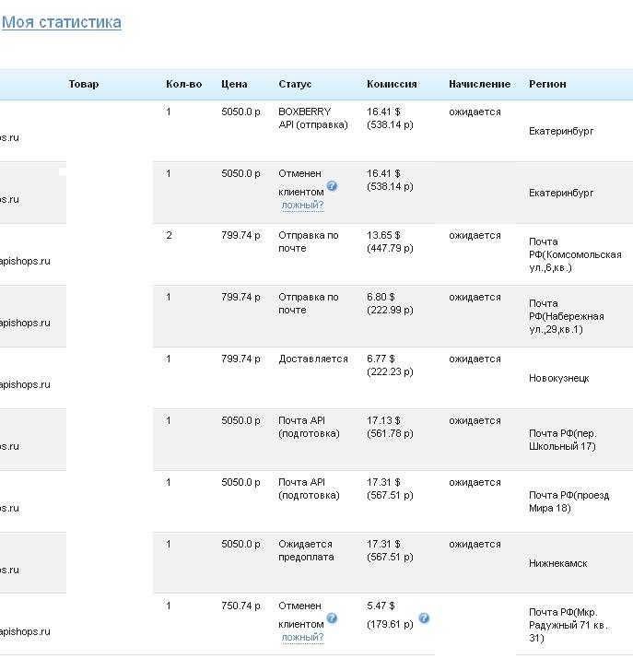
Task: Click the 13.65 $ commission value
Action: pyautogui.click(x=383, y=235)
